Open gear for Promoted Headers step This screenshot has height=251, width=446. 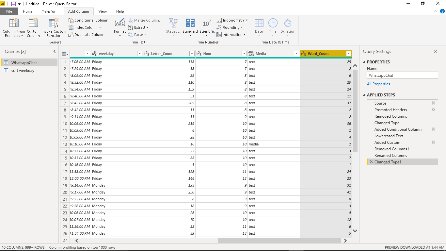point(433,109)
